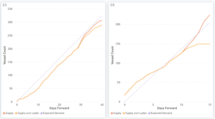The image size is (215, 119).
Task: Toggle Expected Demand label in C5 legend
Action: point(161,113)
